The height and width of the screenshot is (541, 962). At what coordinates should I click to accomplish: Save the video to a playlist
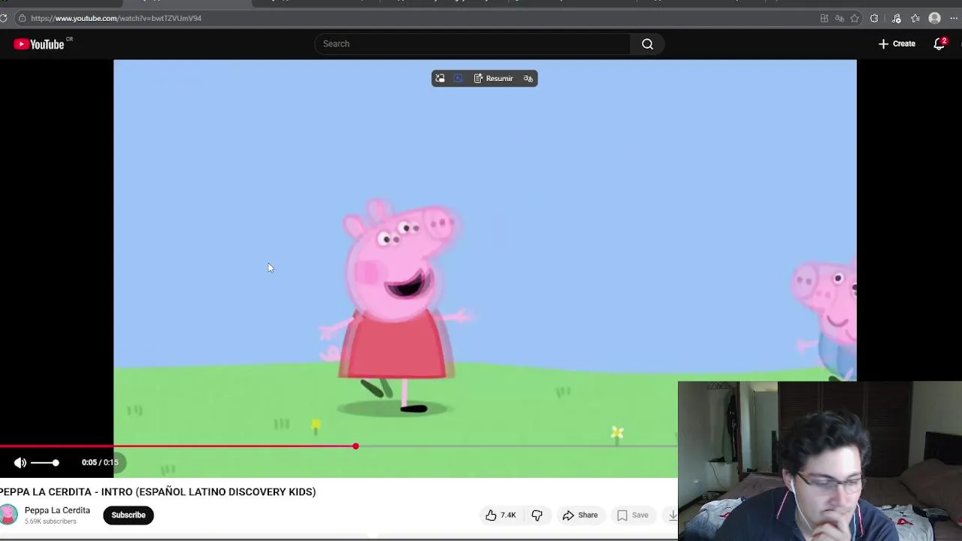[632, 515]
